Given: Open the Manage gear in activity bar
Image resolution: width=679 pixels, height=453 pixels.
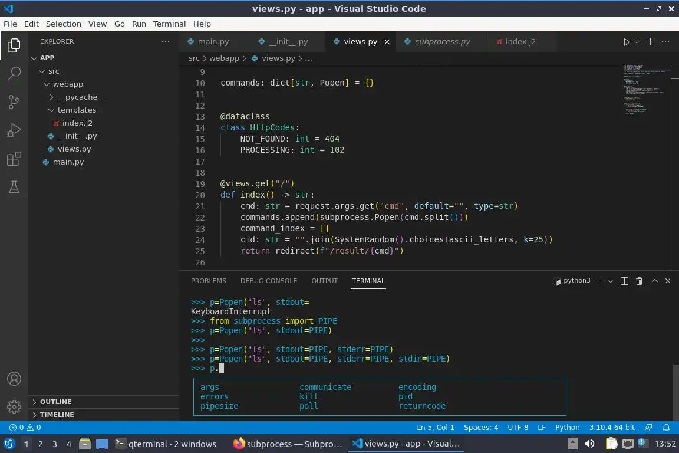Looking at the screenshot, I should click(14, 406).
